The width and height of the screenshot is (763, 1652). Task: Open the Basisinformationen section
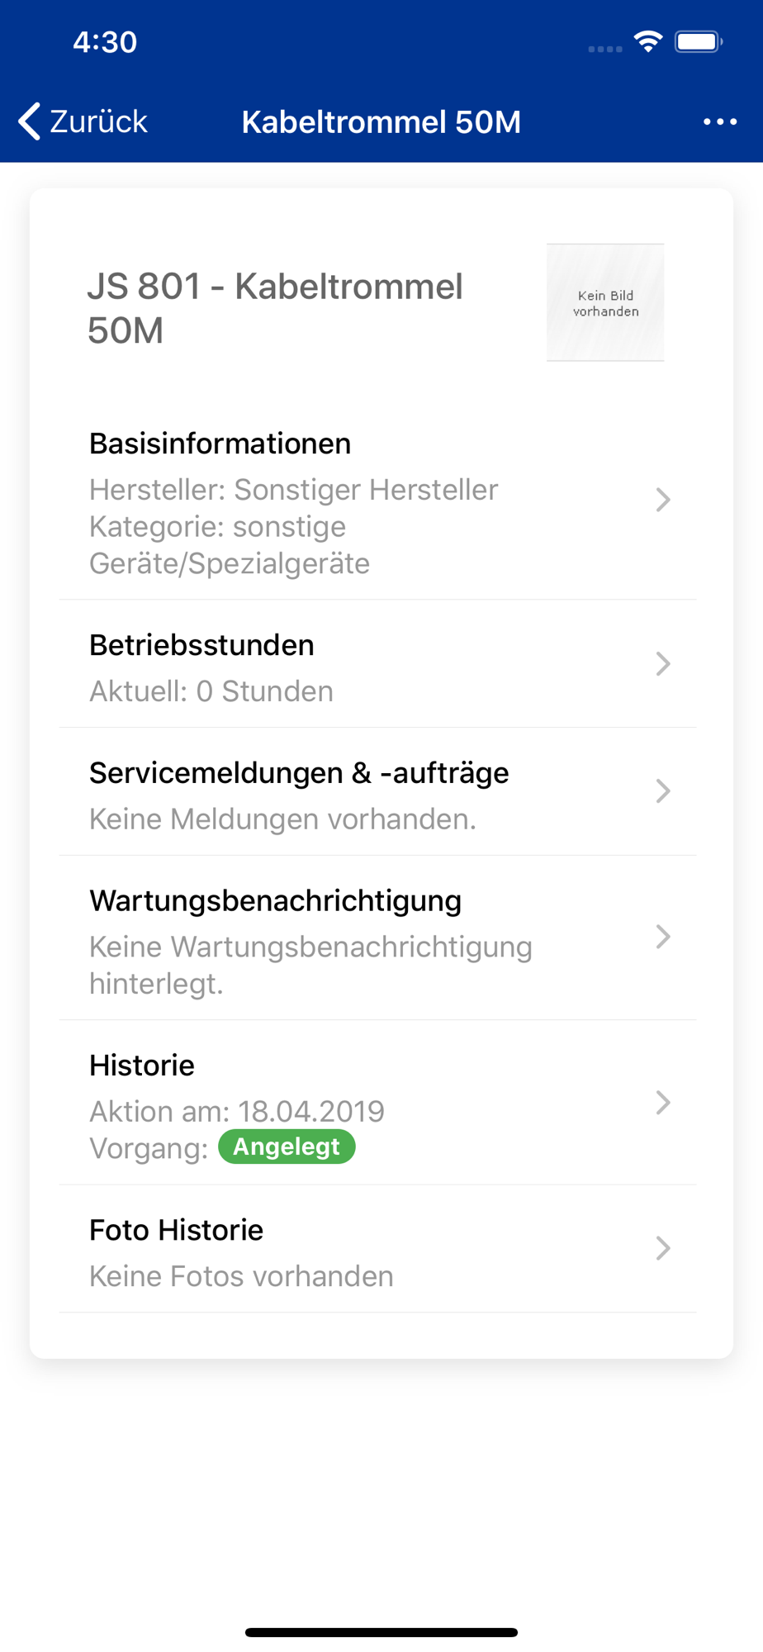pyautogui.click(x=220, y=444)
